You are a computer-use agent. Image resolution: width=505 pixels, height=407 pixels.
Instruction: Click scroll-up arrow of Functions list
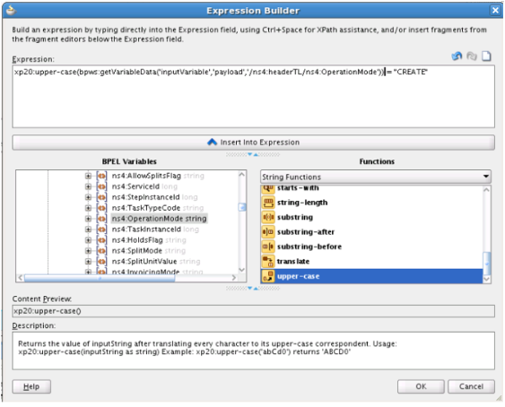(487, 190)
